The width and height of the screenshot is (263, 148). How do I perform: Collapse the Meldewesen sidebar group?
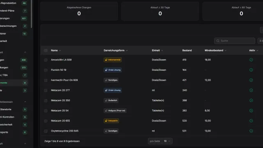pos(25,102)
